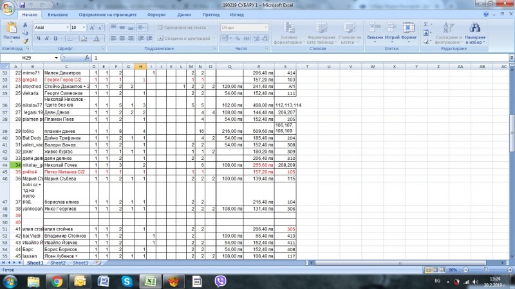This screenshot has height=289, width=515.
Task: Click the insert function fx button
Action: [x=87, y=58]
